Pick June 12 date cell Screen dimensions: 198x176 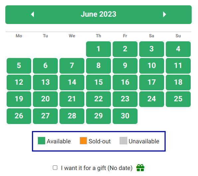pyautogui.click(x=19, y=82)
